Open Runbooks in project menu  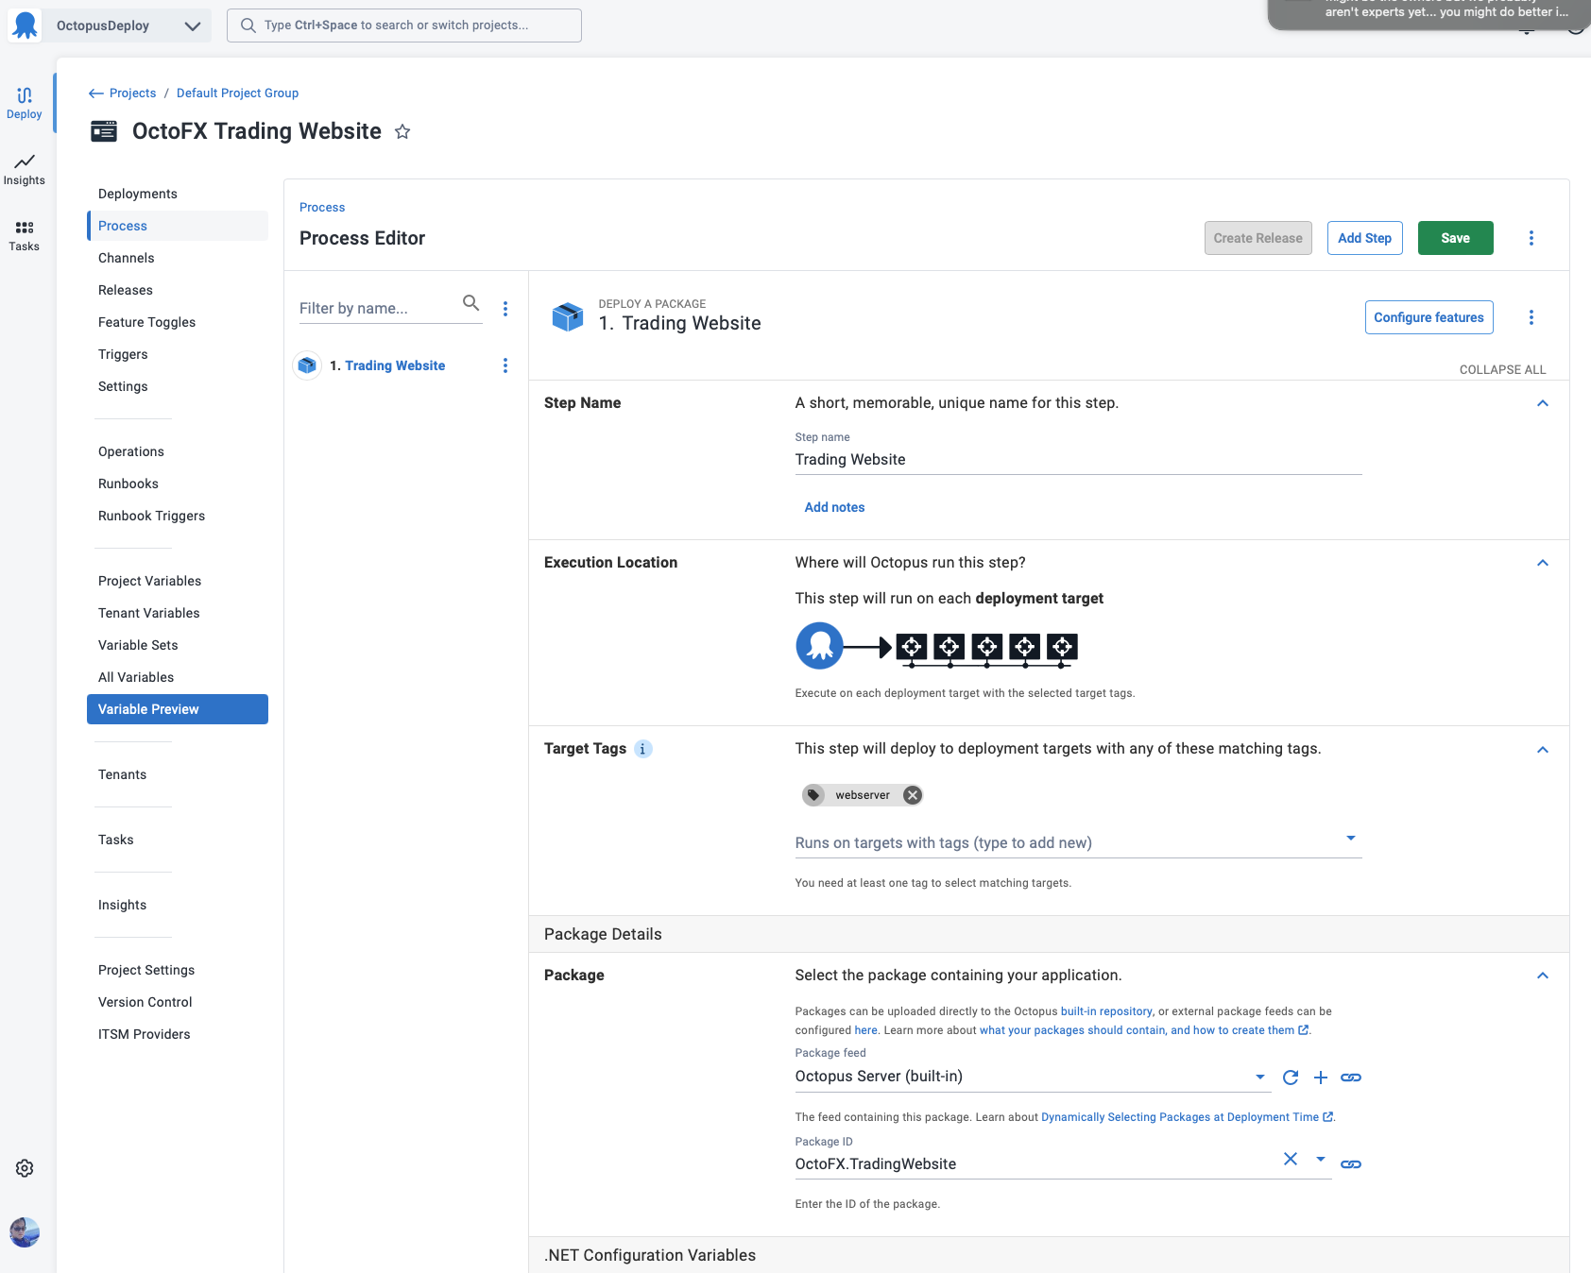point(128,484)
